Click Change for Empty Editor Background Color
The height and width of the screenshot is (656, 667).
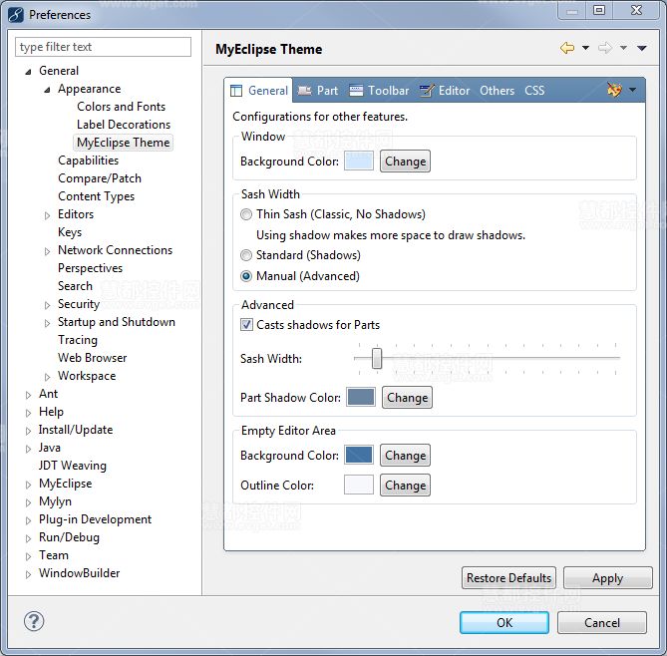tap(405, 456)
